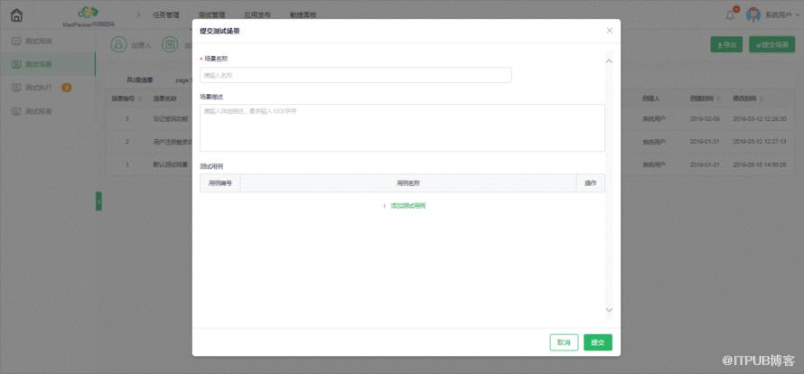Click the 测试用例 sidebar icon
804x374 pixels.
click(16, 41)
